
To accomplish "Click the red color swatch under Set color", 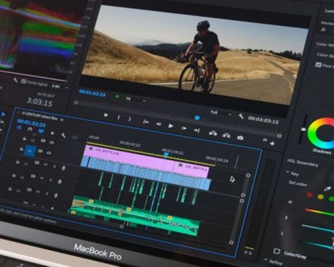I will pos(309,195).
